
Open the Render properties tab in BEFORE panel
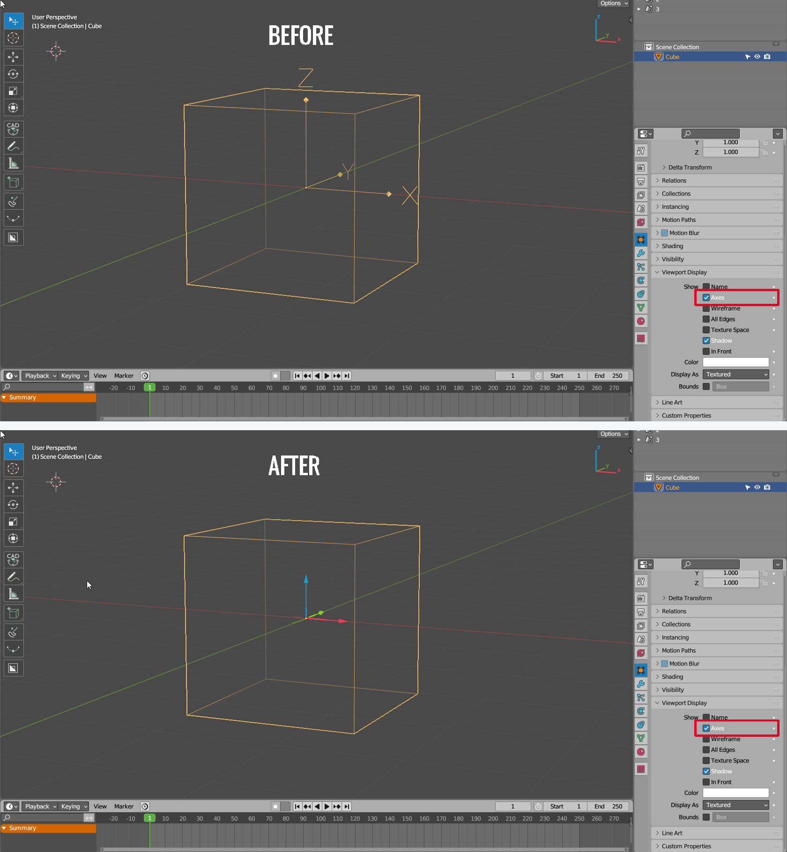click(x=641, y=168)
